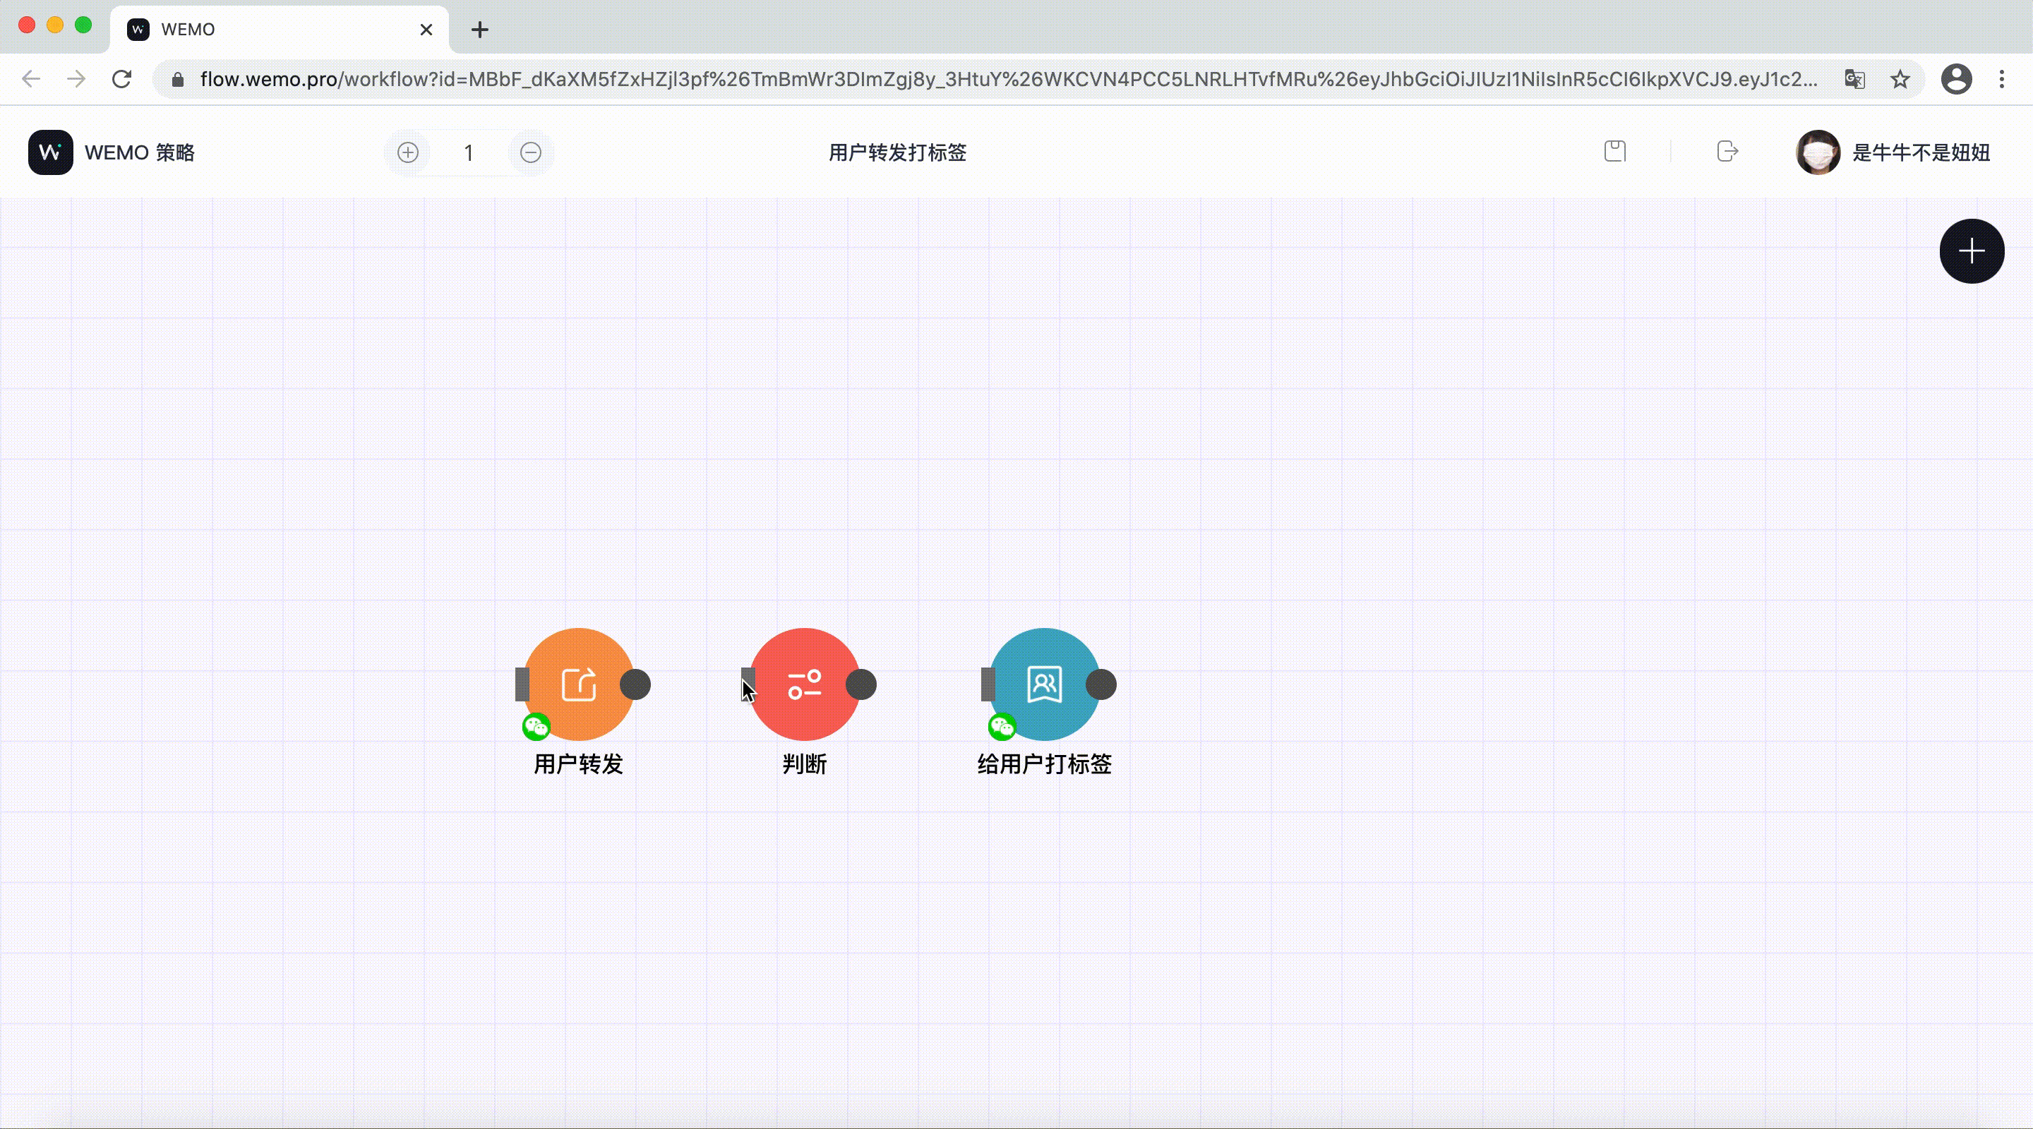The width and height of the screenshot is (2033, 1129).
Task: Increase zoom with the circled plus
Action: (x=408, y=152)
